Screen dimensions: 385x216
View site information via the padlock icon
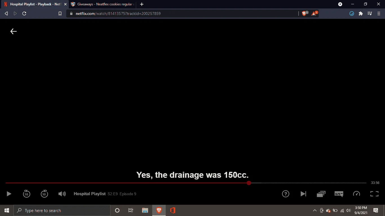point(71,13)
